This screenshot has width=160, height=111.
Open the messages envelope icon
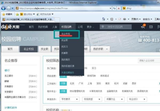pyautogui.click(x=151, y=27)
